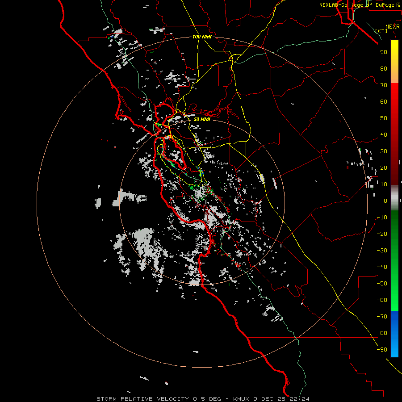Click the "KMUX" station ID in caption

click(x=241, y=399)
